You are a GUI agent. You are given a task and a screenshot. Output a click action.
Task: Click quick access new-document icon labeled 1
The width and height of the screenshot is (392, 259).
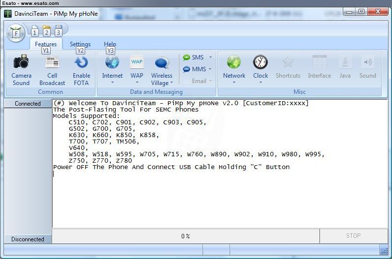tap(35, 30)
